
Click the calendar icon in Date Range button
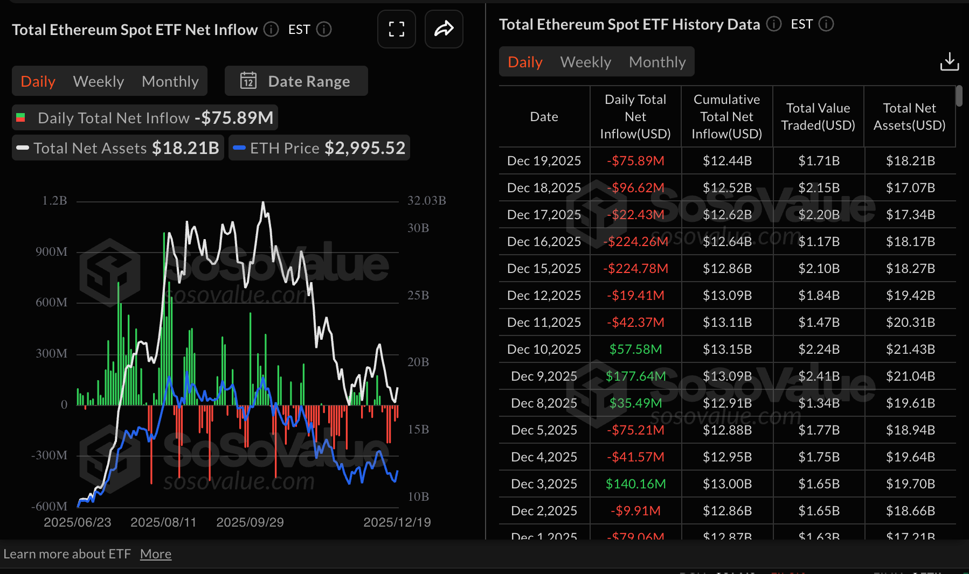click(249, 81)
